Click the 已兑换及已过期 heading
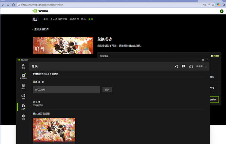This screenshot has width=226, height=144. click(x=41, y=114)
